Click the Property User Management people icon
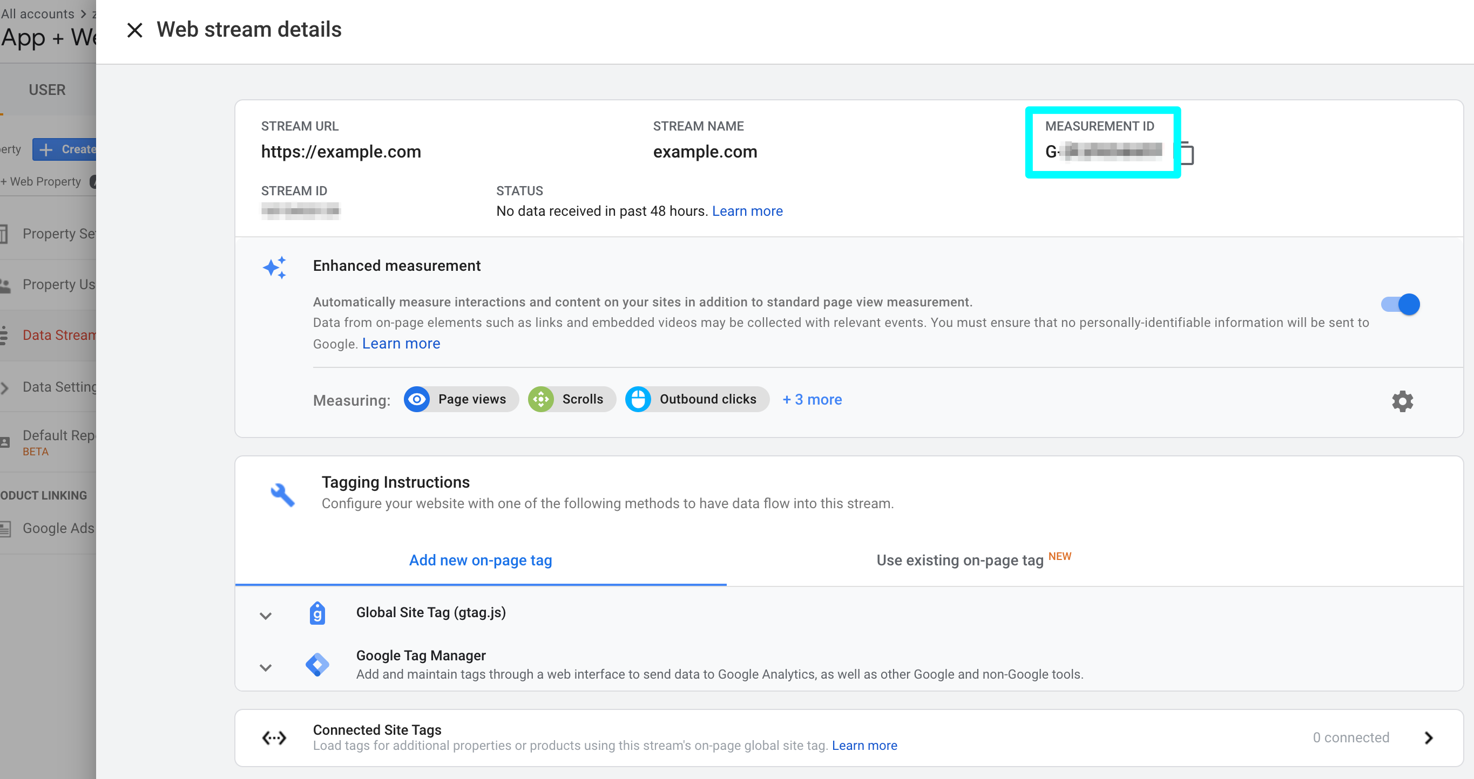The height and width of the screenshot is (779, 1474). click(6, 285)
